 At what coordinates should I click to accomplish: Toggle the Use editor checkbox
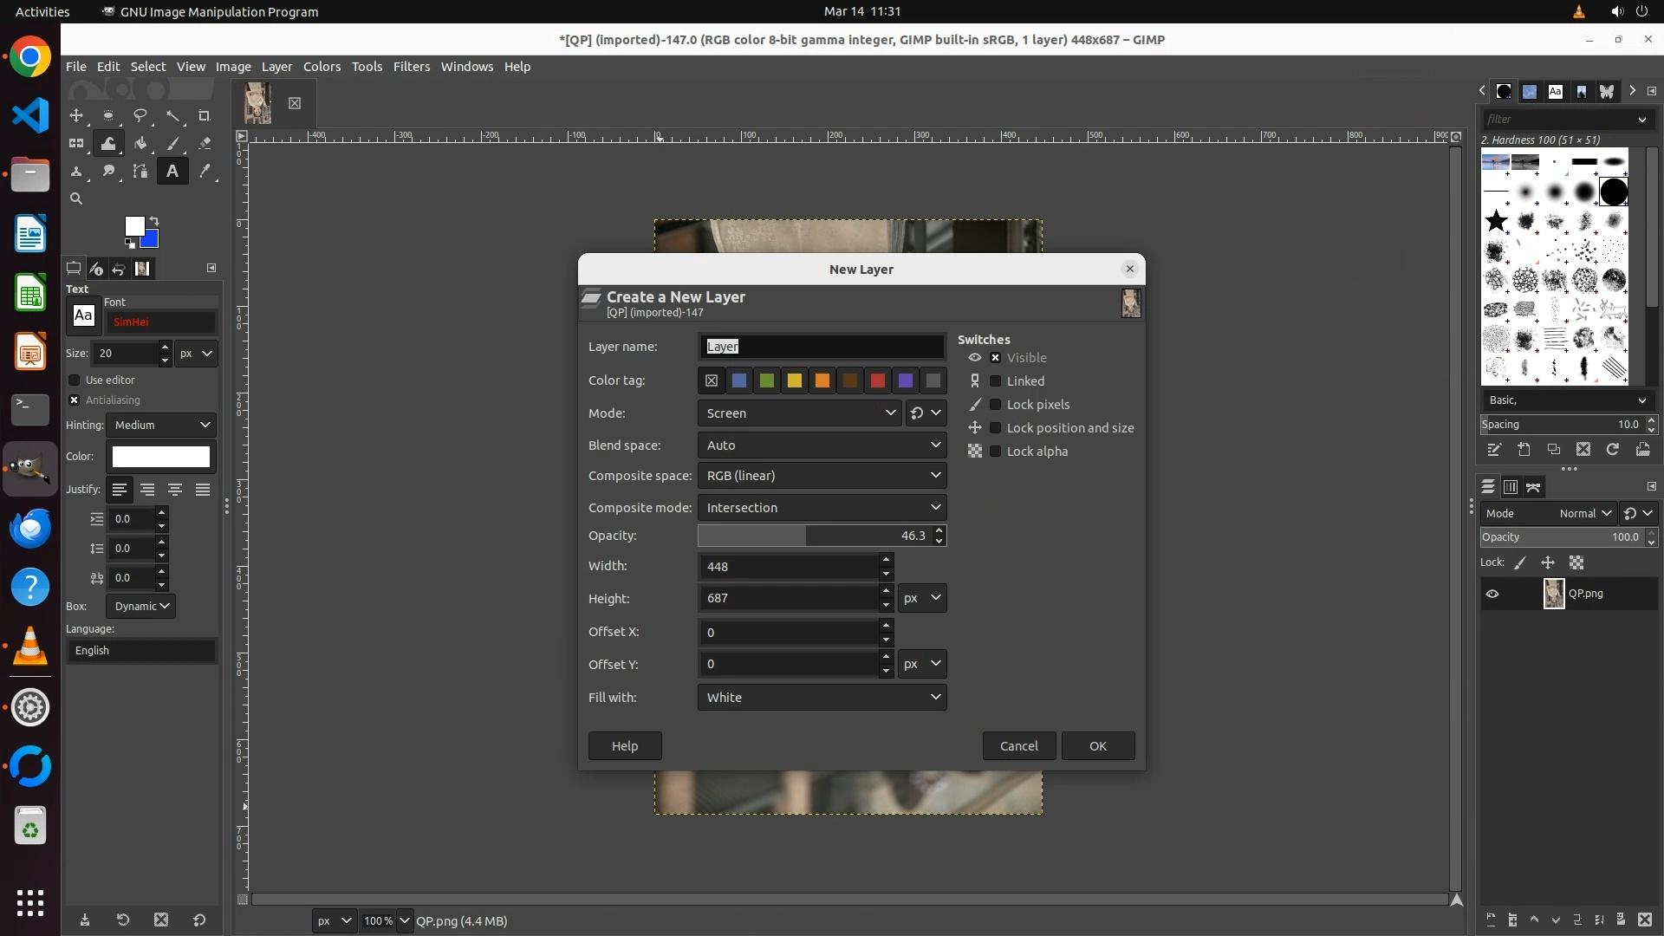(x=75, y=380)
